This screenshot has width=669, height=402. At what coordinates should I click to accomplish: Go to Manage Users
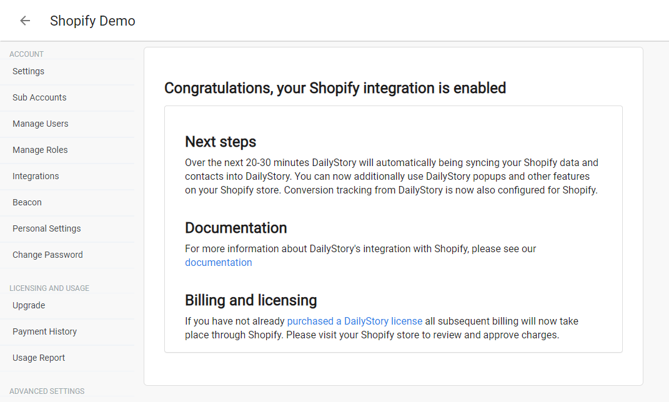click(40, 124)
